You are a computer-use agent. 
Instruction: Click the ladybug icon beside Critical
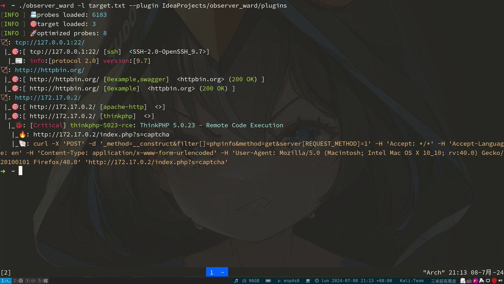click(19, 125)
